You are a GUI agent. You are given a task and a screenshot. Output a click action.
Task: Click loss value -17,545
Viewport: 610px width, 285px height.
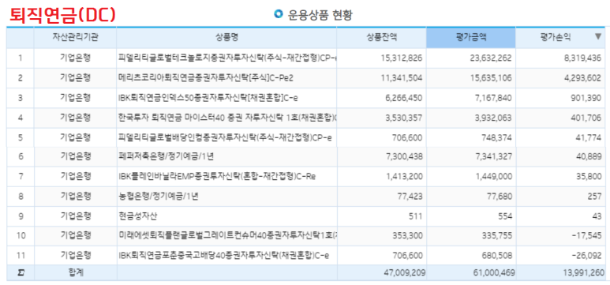coord(586,236)
